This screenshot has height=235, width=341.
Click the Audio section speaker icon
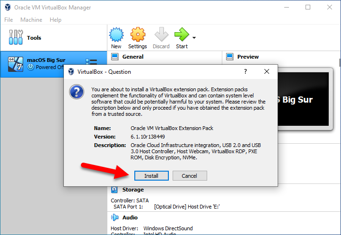(x=114, y=218)
